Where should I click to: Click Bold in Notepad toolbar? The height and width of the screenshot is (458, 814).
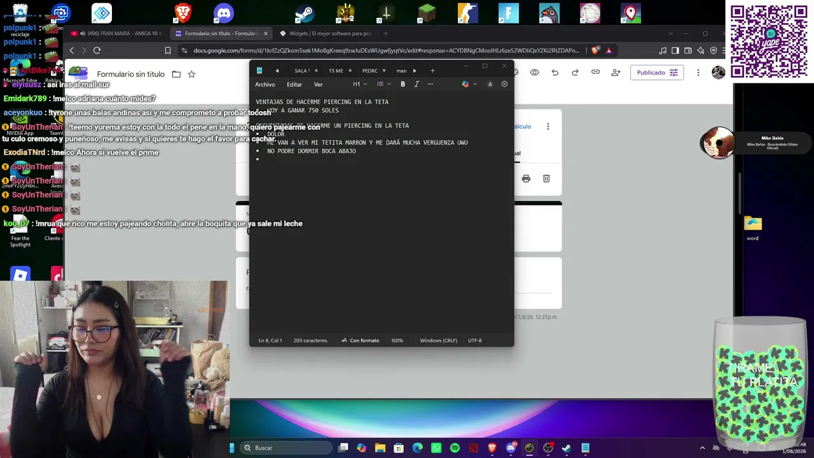pos(403,84)
